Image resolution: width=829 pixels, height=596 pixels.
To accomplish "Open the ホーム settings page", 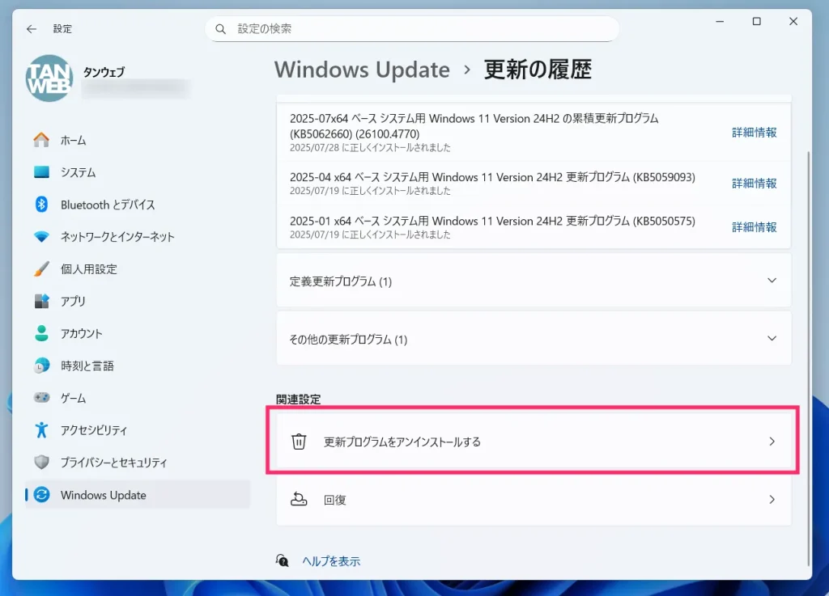I will pyautogui.click(x=138, y=140).
